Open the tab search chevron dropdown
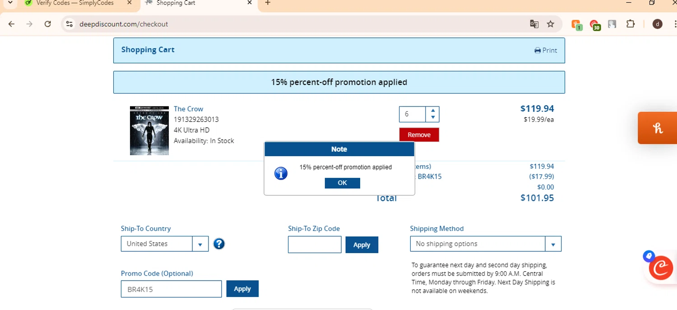Screen dimensions: 677x310 [10, 3]
